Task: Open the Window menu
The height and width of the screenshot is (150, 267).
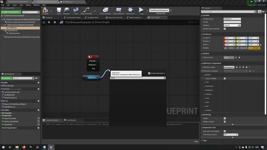Action: click(x=36, y=5)
